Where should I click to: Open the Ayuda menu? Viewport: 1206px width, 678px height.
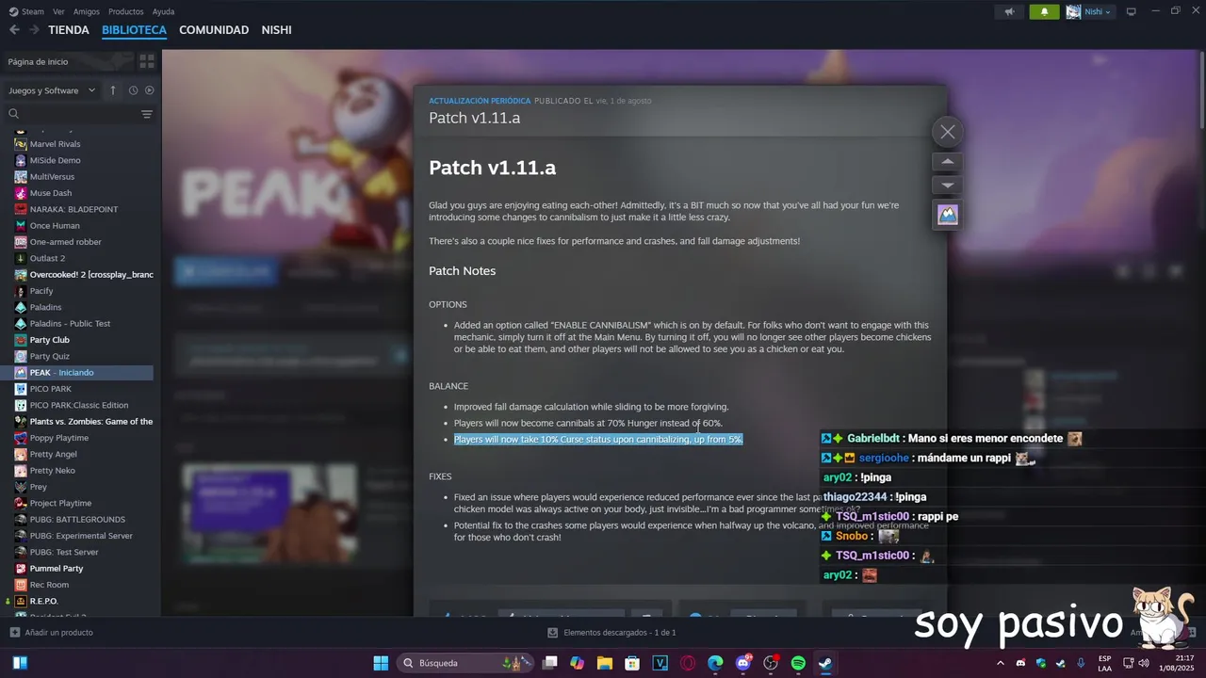(x=163, y=11)
